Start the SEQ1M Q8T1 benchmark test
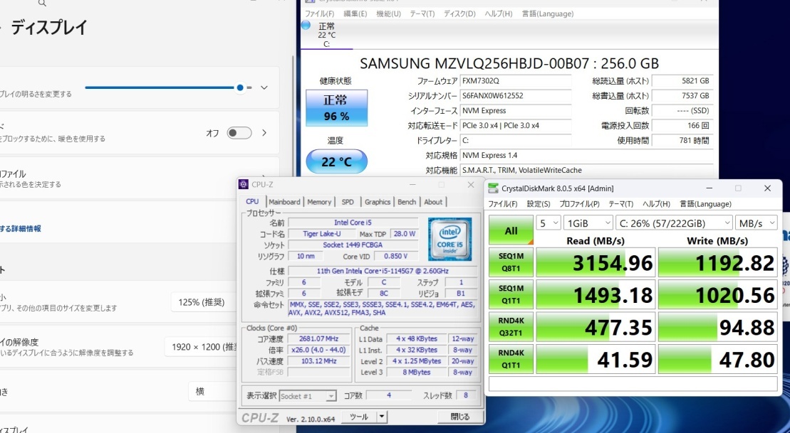Screen dimensions: 790x433 pyautogui.click(x=511, y=263)
